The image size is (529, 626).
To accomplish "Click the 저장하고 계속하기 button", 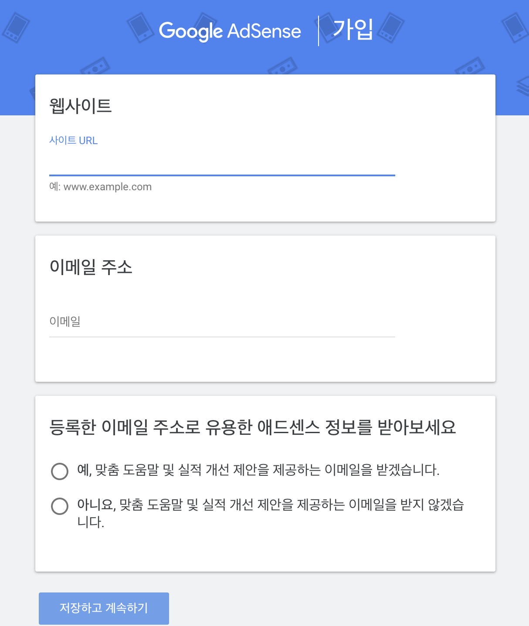I will [x=104, y=608].
